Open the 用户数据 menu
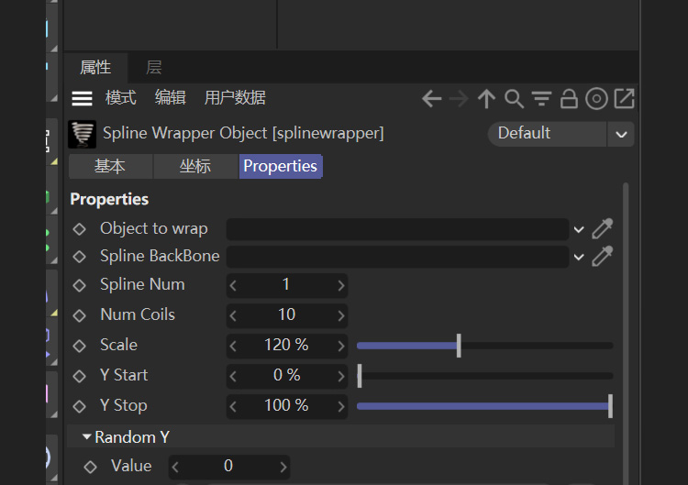 click(235, 97)
